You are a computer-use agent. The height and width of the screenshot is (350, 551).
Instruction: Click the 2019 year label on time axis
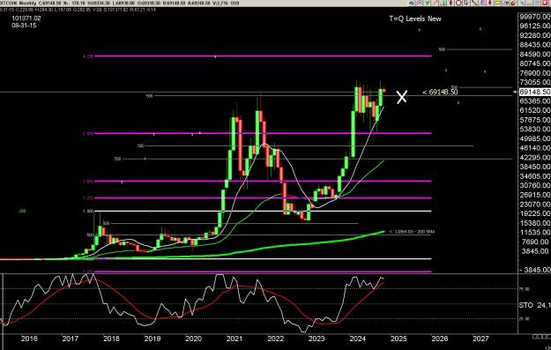153,339
